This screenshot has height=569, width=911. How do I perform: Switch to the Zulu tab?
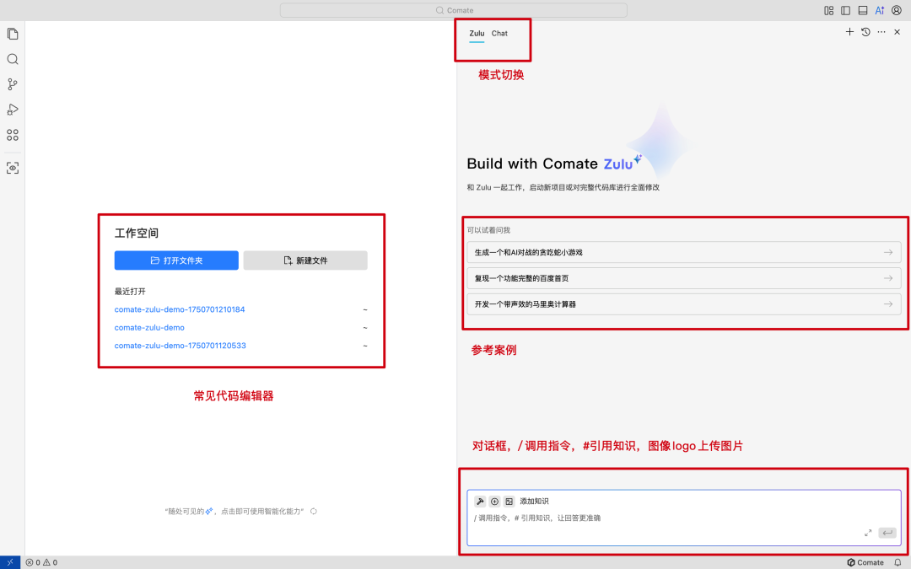pos(477,34)
